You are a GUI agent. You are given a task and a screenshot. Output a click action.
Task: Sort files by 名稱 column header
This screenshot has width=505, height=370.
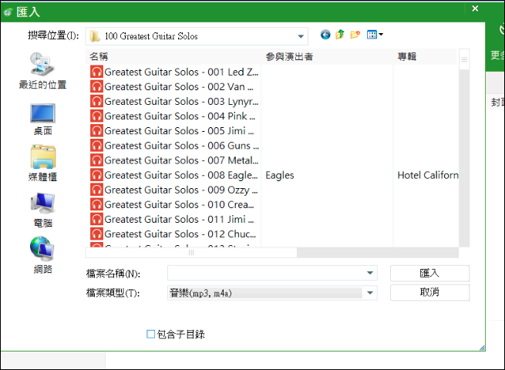(x=174, y=57)
